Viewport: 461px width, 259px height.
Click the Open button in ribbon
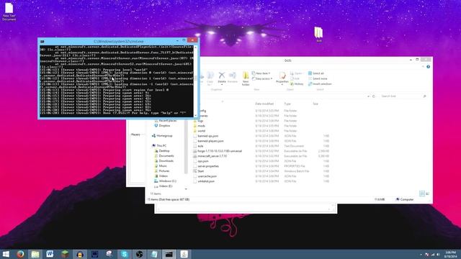tap(296, 73)
